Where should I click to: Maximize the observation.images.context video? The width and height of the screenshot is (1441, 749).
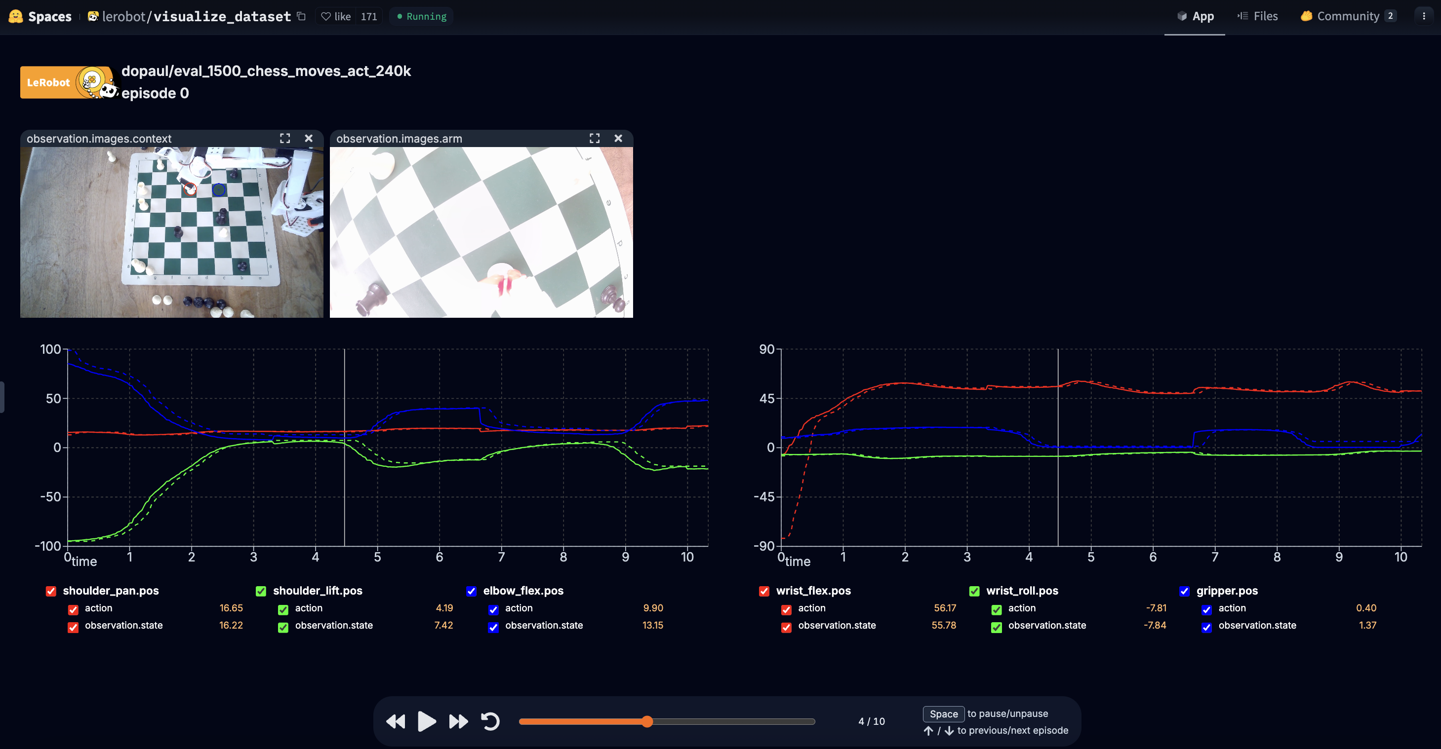point(285,138)
